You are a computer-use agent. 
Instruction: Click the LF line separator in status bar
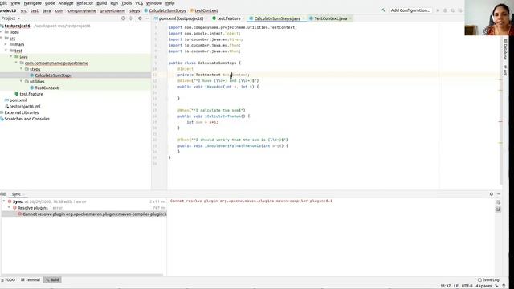pos(456,286)
